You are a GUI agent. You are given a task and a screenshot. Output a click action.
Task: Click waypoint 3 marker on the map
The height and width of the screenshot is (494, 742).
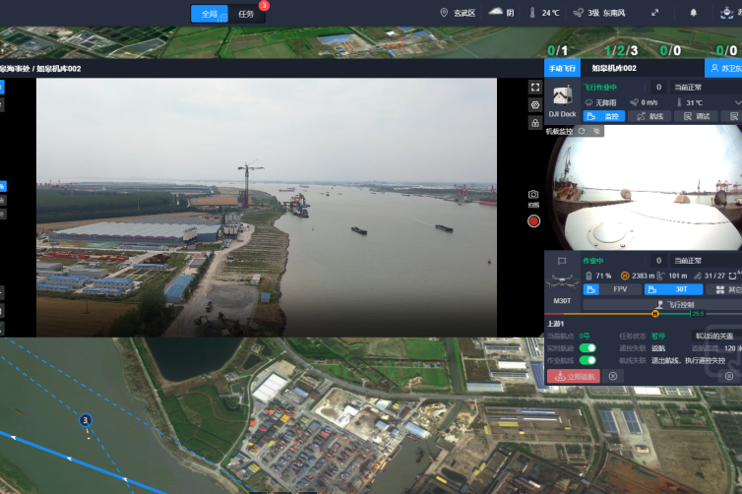click(x=86, y=420)
